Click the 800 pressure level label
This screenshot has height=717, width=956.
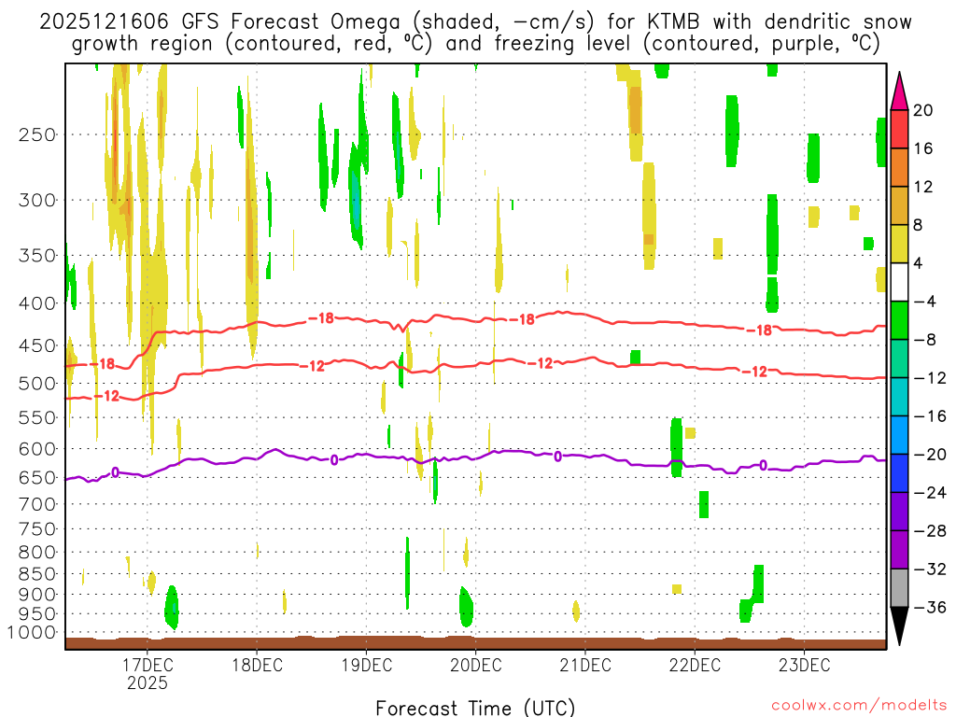[x=37, y=553]
